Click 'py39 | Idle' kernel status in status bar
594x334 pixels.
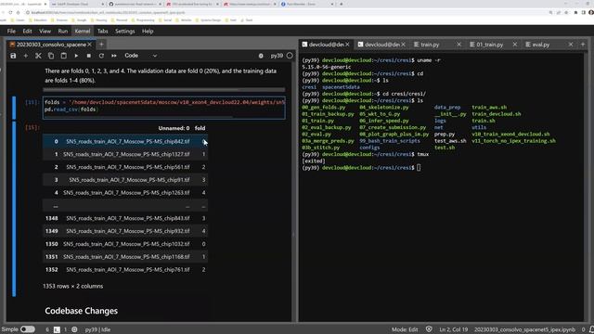click(x=97, y=329)
